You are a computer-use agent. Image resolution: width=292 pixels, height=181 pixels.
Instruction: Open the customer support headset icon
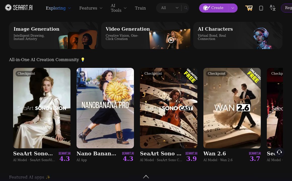click(279, 152)
